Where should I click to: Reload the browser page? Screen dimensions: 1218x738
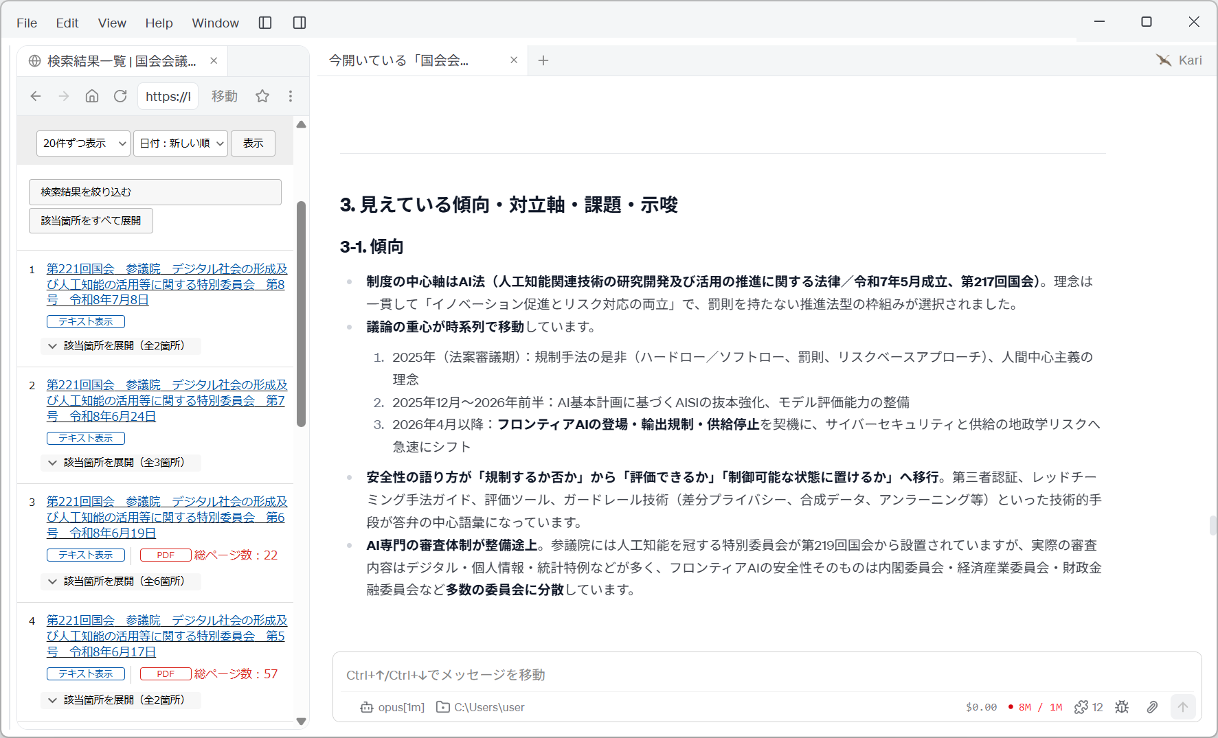(120, 96)
